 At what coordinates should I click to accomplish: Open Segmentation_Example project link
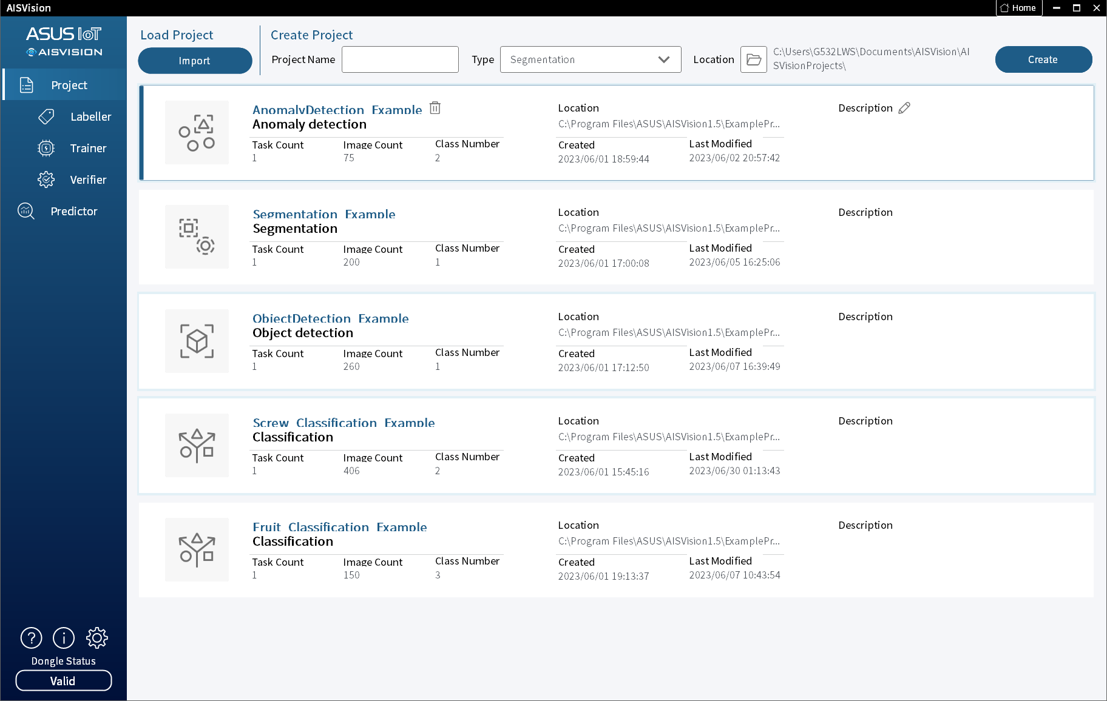[324, 214]
